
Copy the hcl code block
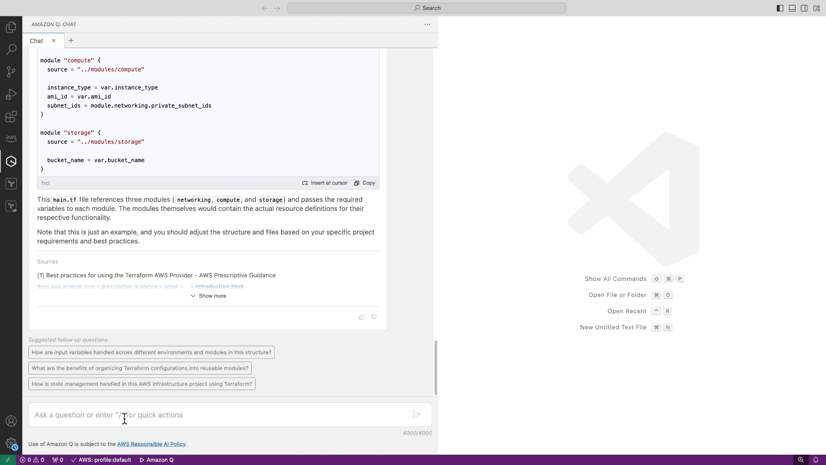point(365,183)
